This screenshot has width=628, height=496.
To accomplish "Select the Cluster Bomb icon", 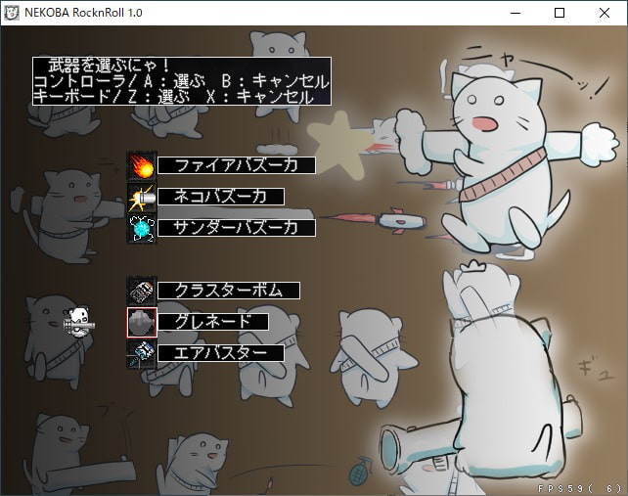I will click(142, 291).
